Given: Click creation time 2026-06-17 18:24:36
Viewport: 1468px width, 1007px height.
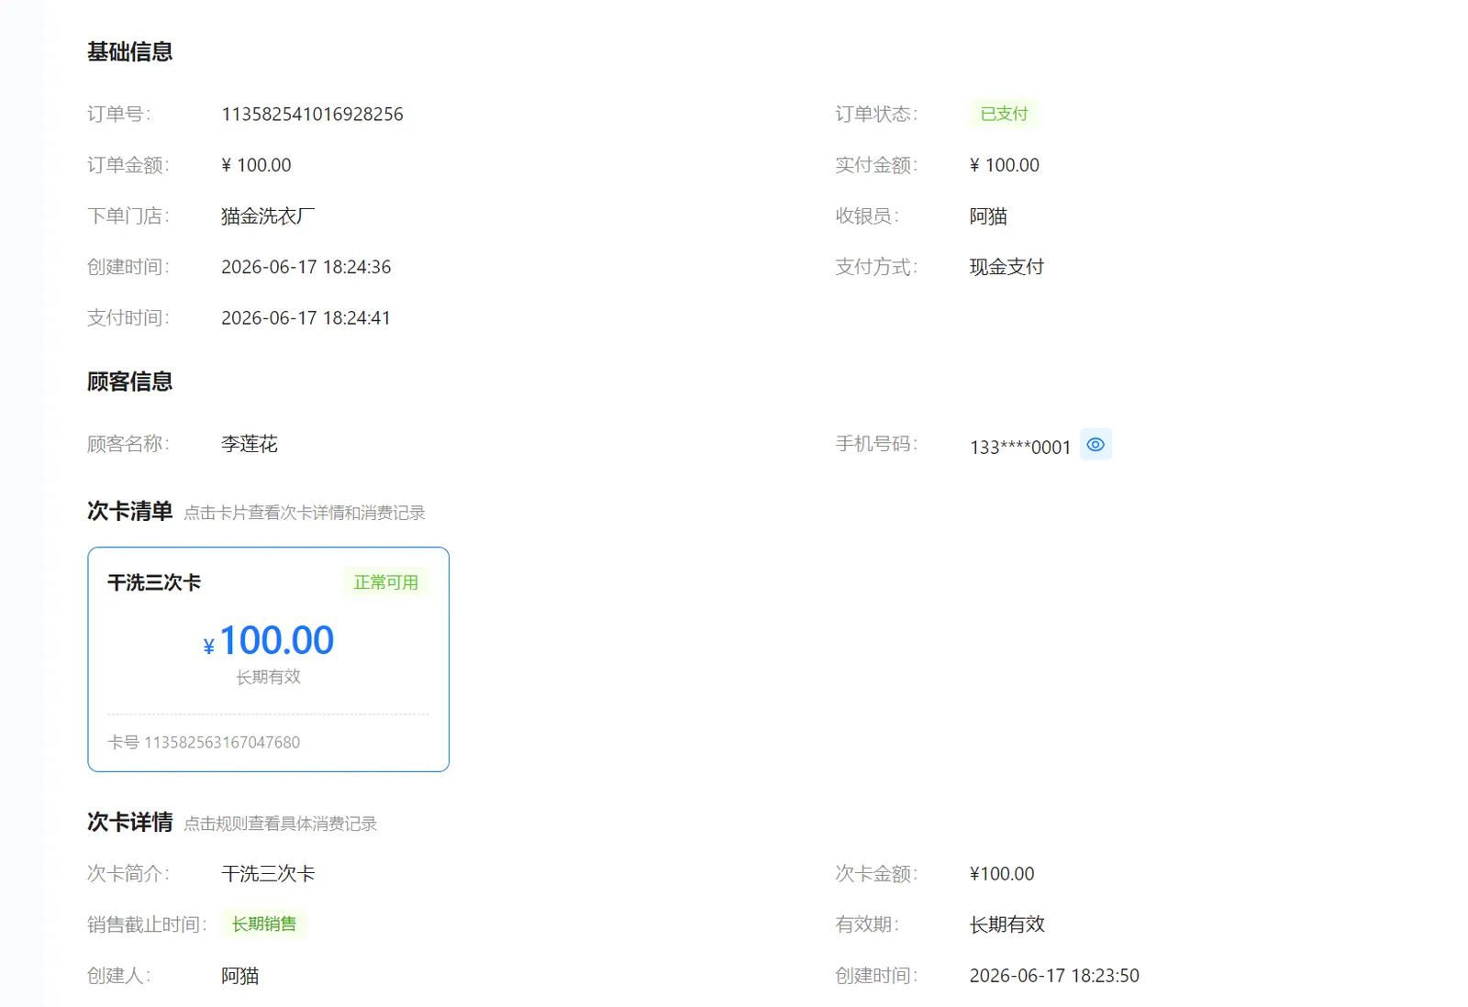Looking at the screenshot, I should point(306,268).
